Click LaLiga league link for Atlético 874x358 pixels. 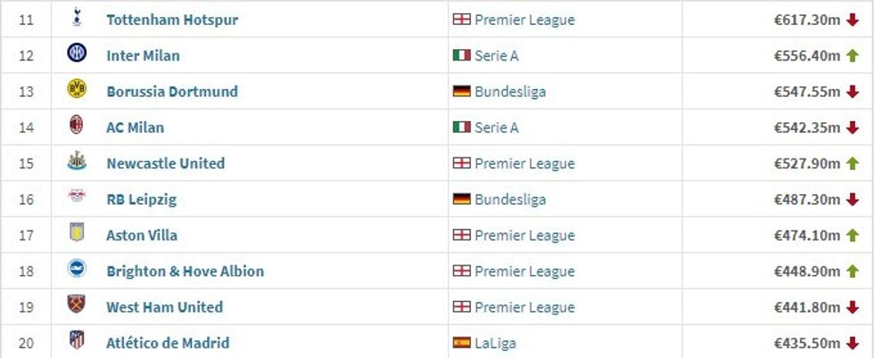click(495, 343)
